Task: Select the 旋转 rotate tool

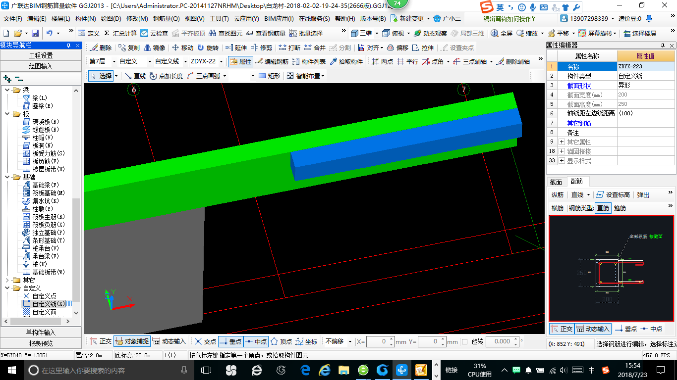Action: tap(208, 47)
